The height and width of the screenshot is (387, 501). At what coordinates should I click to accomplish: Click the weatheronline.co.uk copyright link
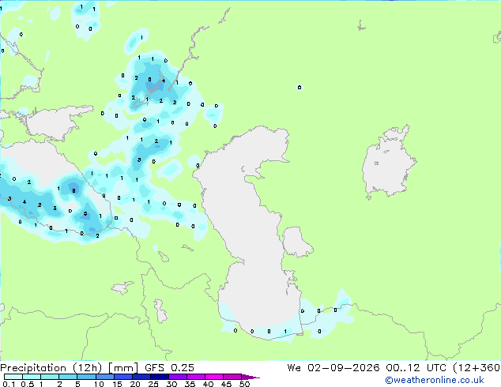coord(435,380)
